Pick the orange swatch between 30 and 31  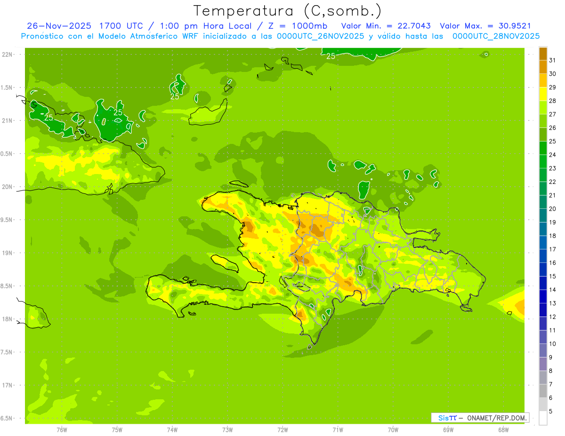[543, 67]
